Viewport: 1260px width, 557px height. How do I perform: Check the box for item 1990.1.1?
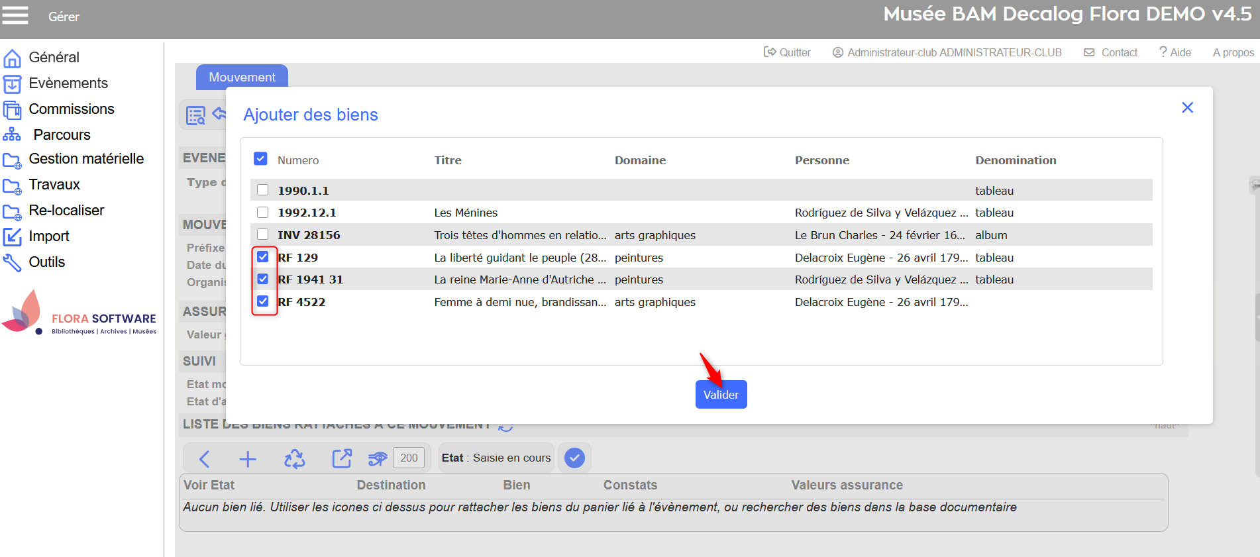[263, 190]
